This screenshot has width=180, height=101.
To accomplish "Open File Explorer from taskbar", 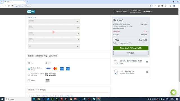I will tap(39, 99).
